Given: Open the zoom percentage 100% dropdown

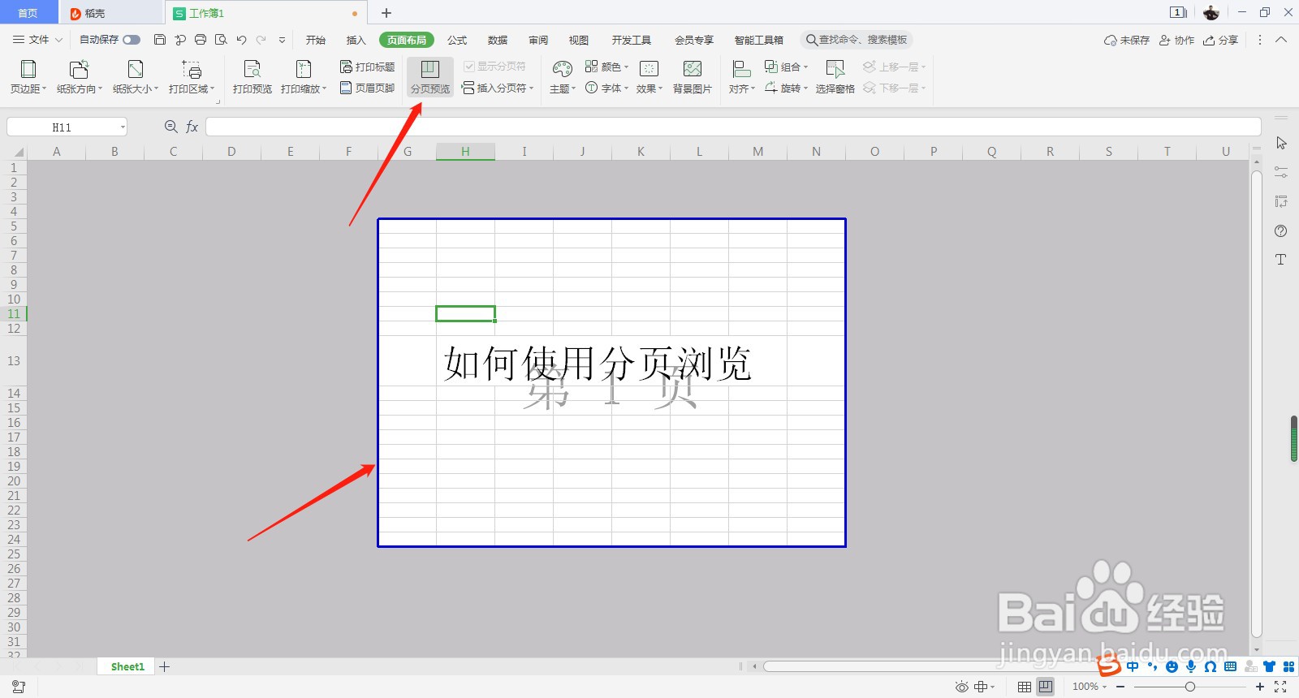Looking at the screenshot, I should click(x=1090, y=687).
